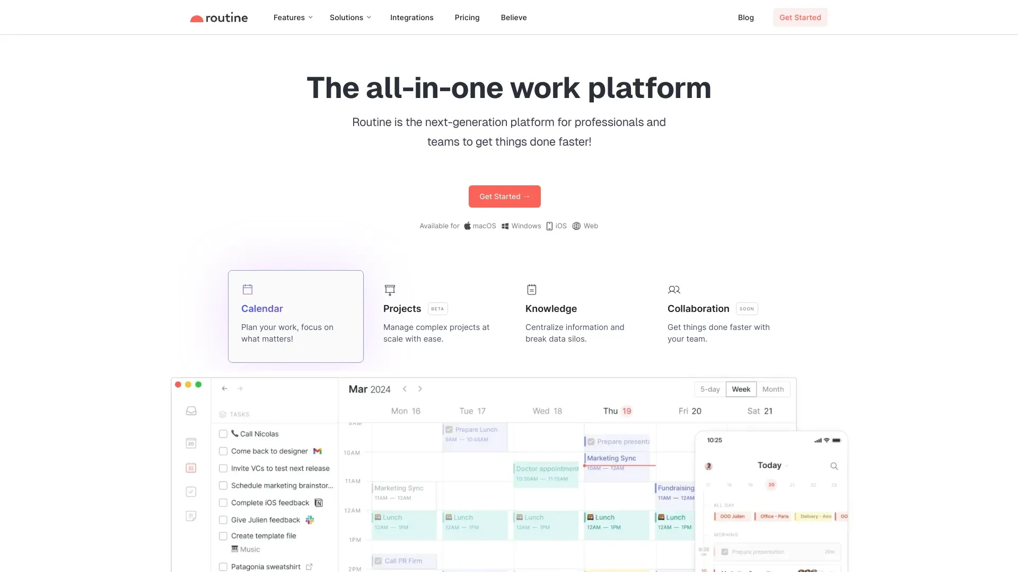1018x572 pixels.
Task: Click the Get Started button
Action: [505, 196]
